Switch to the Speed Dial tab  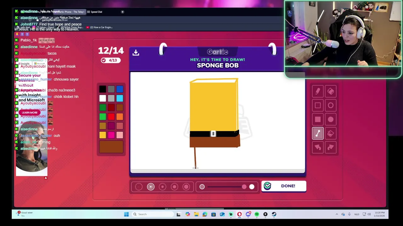tap(94, 12)
